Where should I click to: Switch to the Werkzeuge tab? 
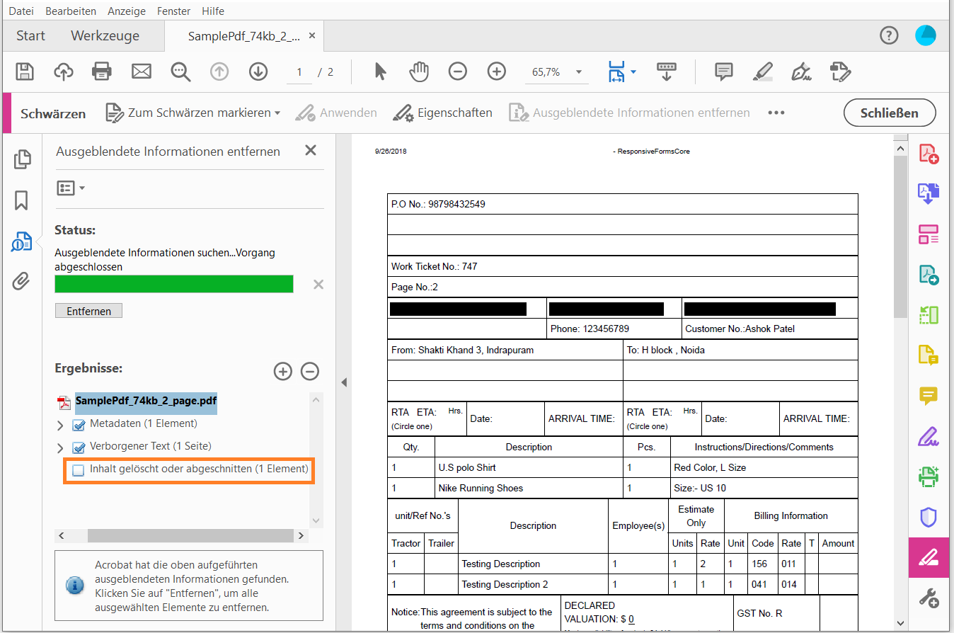click(105, 36)
